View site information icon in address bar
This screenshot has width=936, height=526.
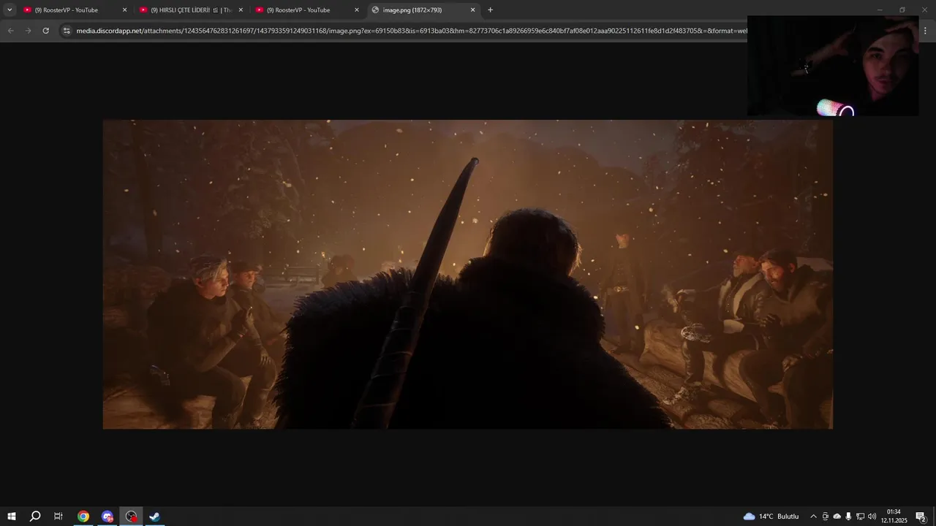click(x=67, y=31)
